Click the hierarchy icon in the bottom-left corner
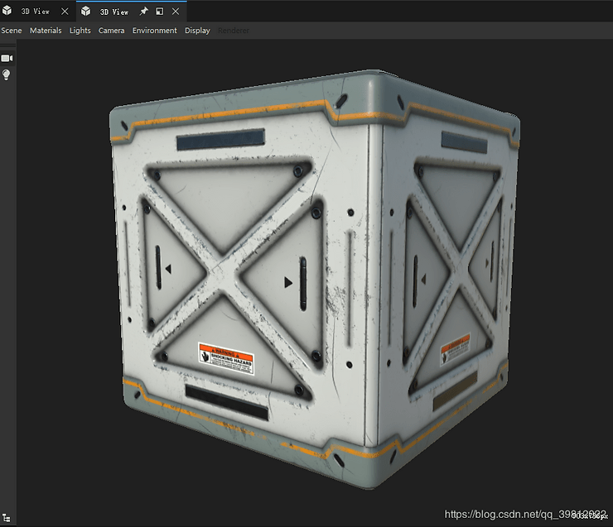This screenshot has width=613, height=527. (7, 517)
